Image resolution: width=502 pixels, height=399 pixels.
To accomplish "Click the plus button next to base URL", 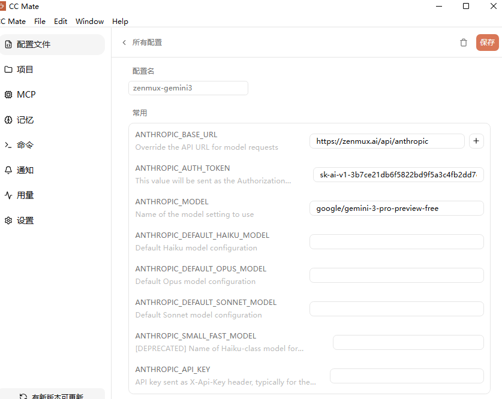I will (x=476, y=141).
